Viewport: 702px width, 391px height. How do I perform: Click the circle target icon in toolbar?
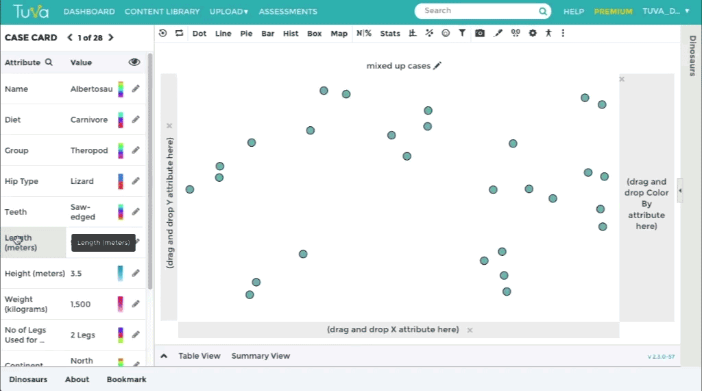point(446,33)
